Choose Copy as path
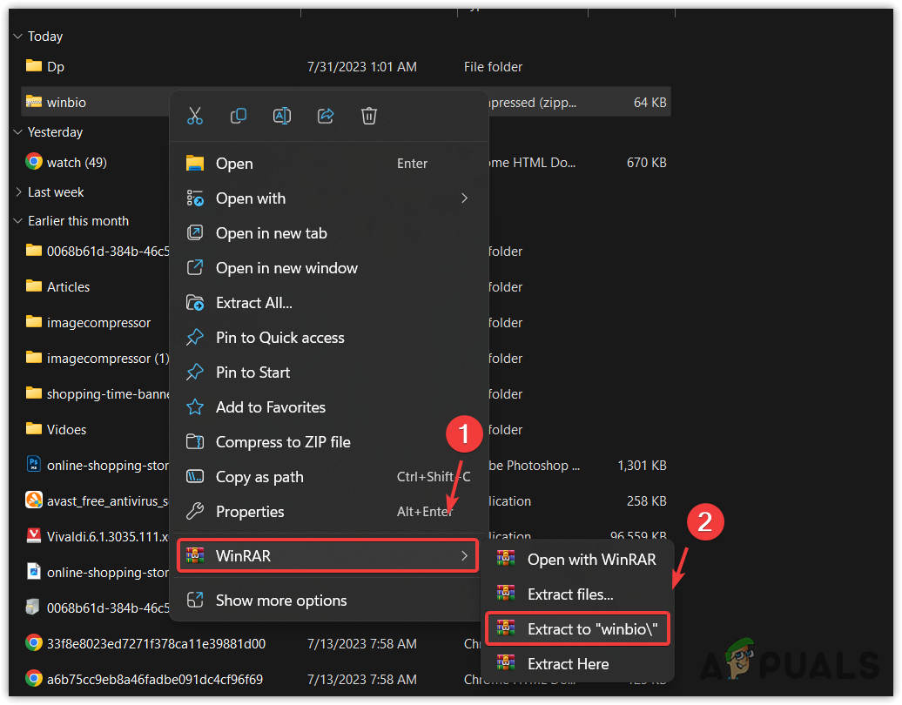 pyautogui.click(x=259, y=477)
